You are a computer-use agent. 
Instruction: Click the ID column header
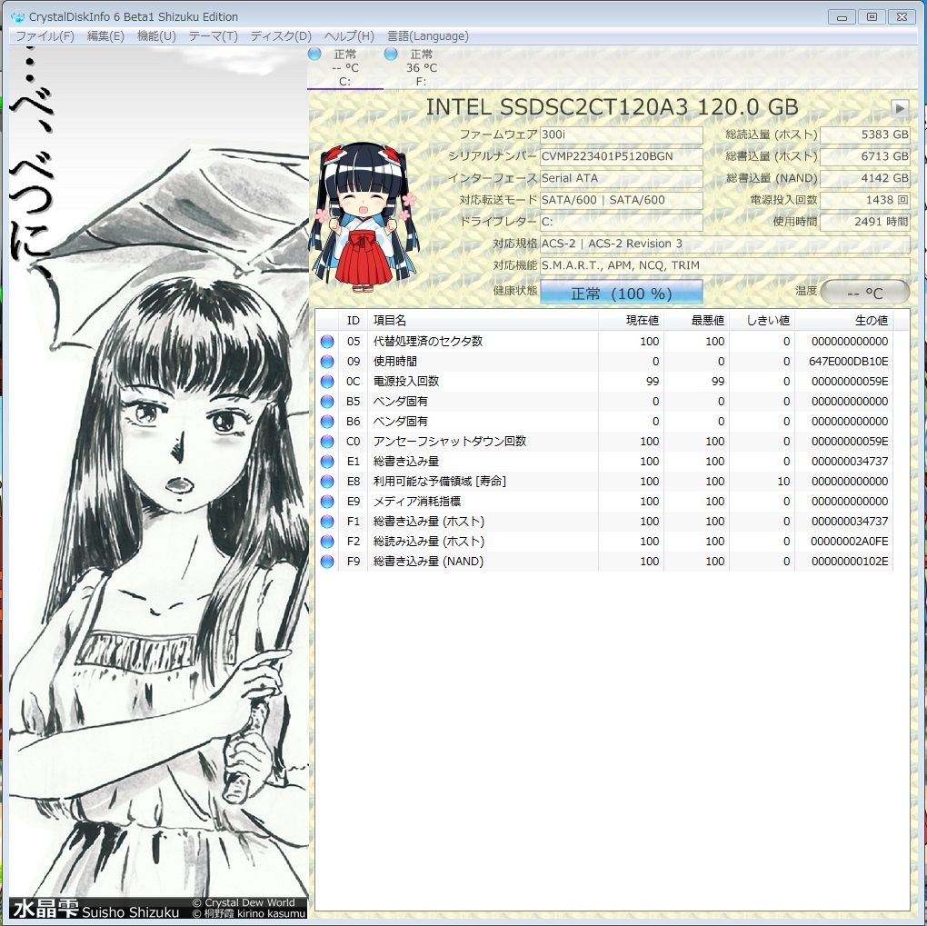[353, 321]
